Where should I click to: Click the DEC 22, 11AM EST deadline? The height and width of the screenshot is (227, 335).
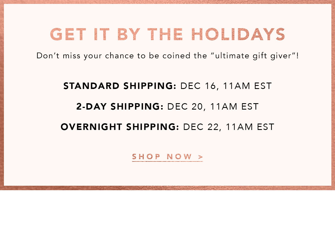pos(229,127)
